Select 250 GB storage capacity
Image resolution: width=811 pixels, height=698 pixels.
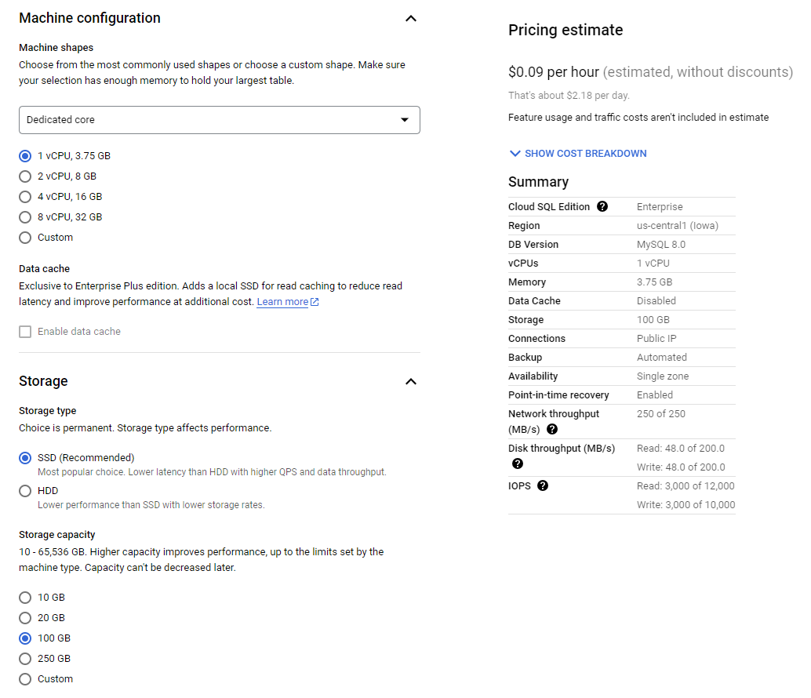point(25,659)
